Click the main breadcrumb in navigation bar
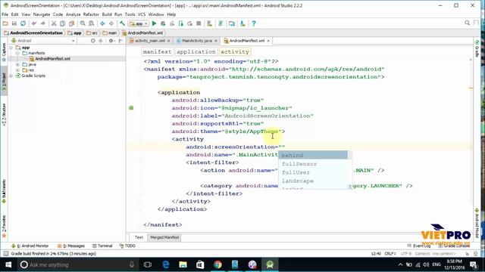Image resolution: width=485 pixels, height=272 pixels. coord(110,32)
